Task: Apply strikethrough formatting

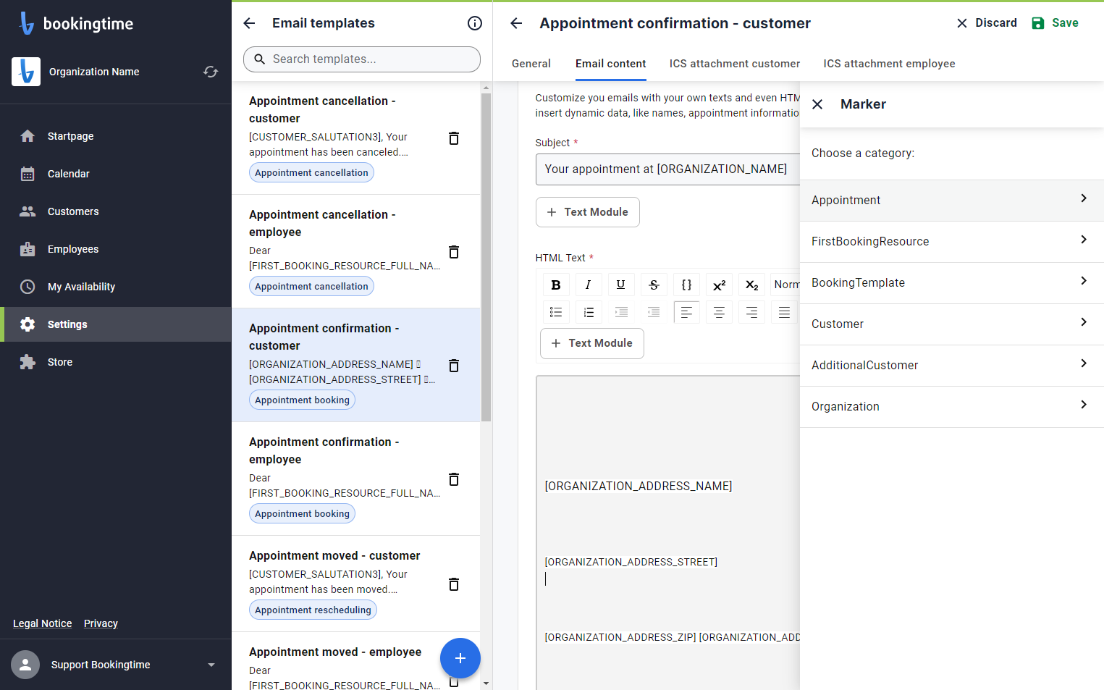Action: [654, 285]
